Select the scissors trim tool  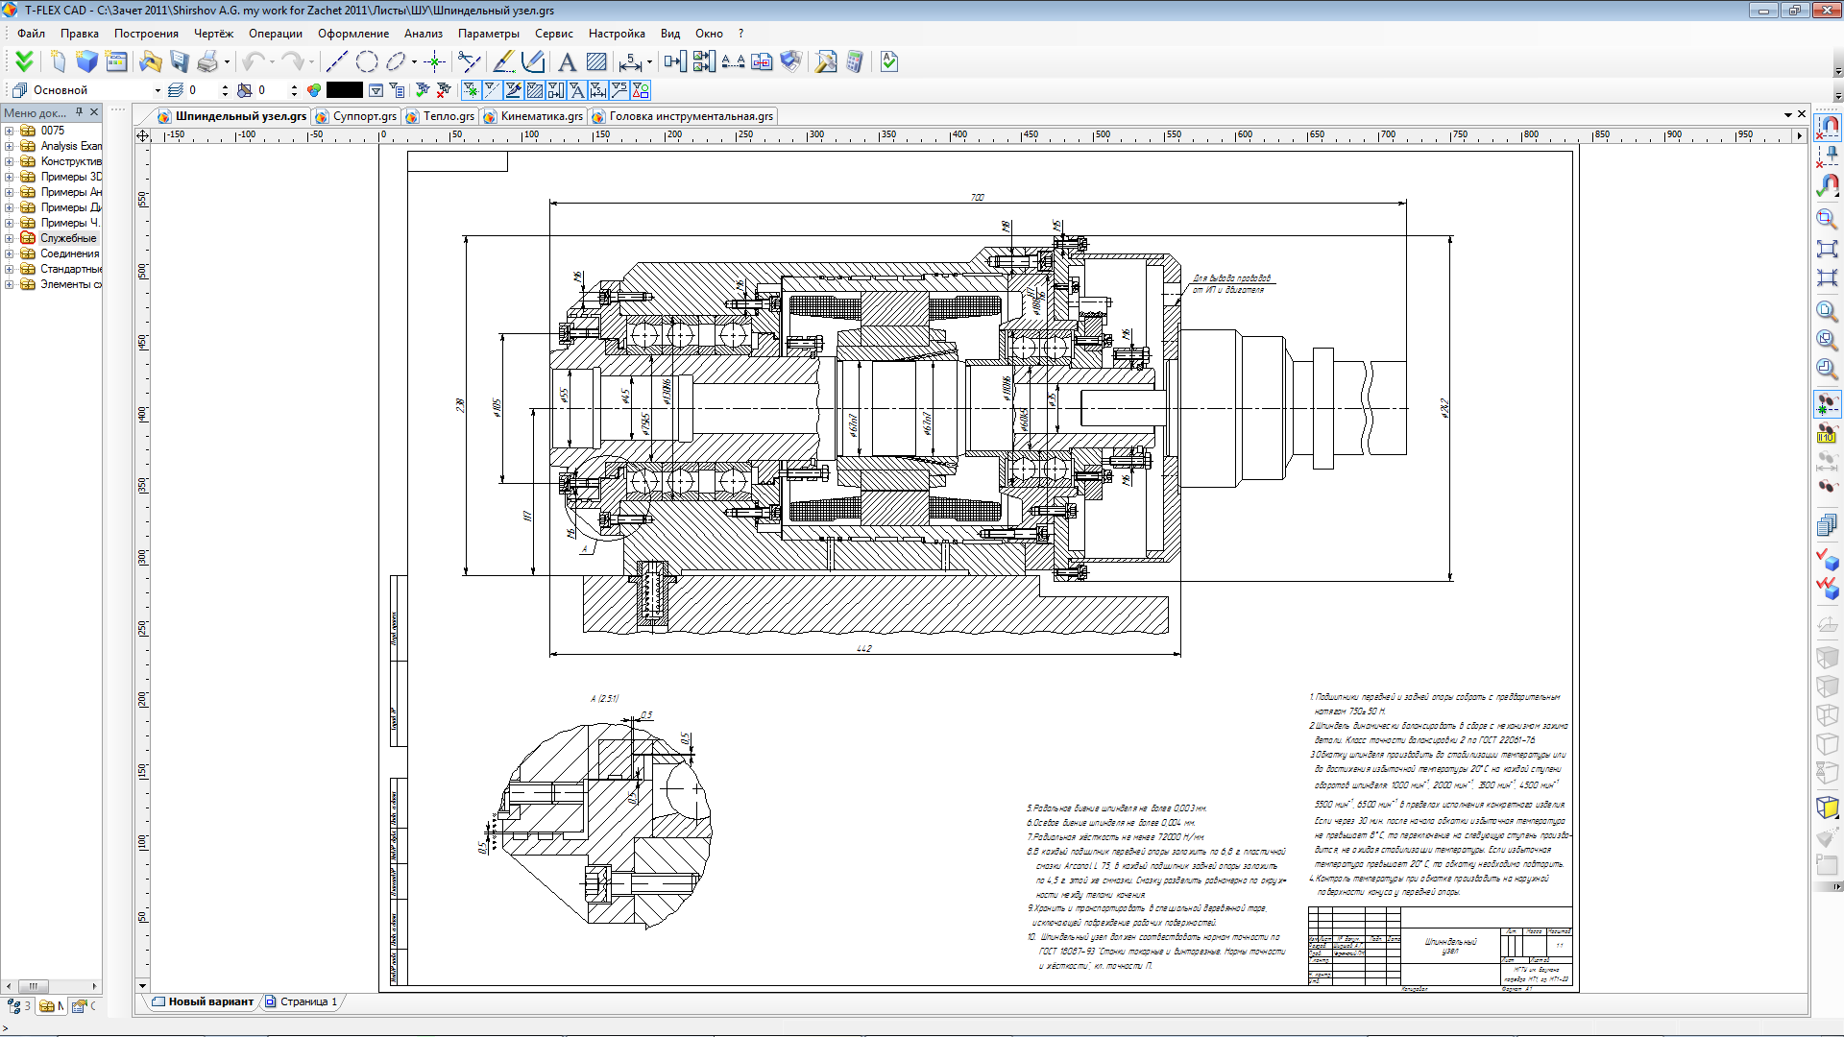(x=469, y=61)
